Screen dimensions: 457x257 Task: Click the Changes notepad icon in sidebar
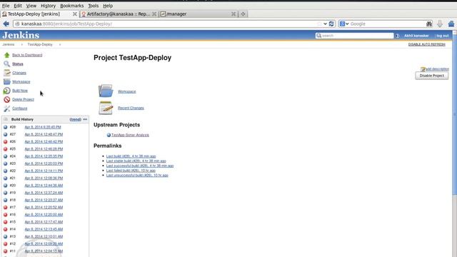point(6,73)
